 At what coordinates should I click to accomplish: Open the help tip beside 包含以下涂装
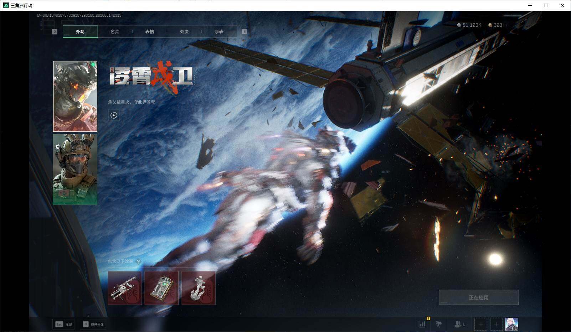[139, 261]
